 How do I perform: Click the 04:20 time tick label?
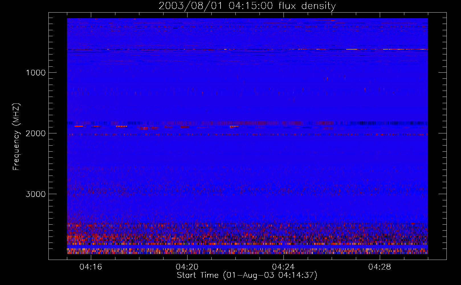coord(187,267)
